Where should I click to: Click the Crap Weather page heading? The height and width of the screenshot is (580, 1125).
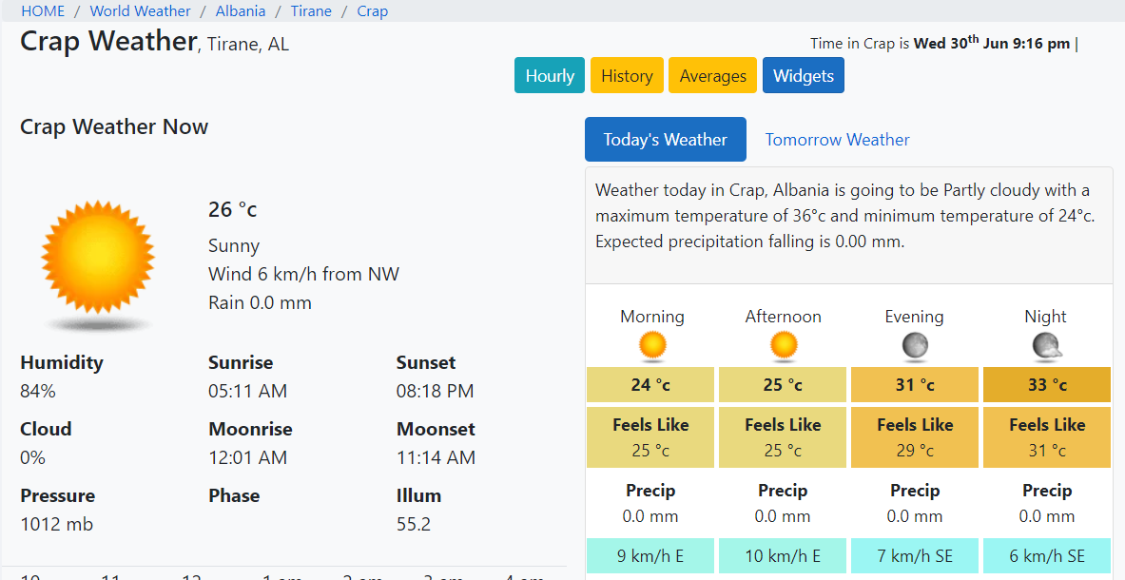coord(107,42)
